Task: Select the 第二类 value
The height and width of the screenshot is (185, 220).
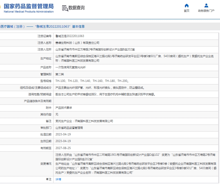Action: (x=60, y=74)
